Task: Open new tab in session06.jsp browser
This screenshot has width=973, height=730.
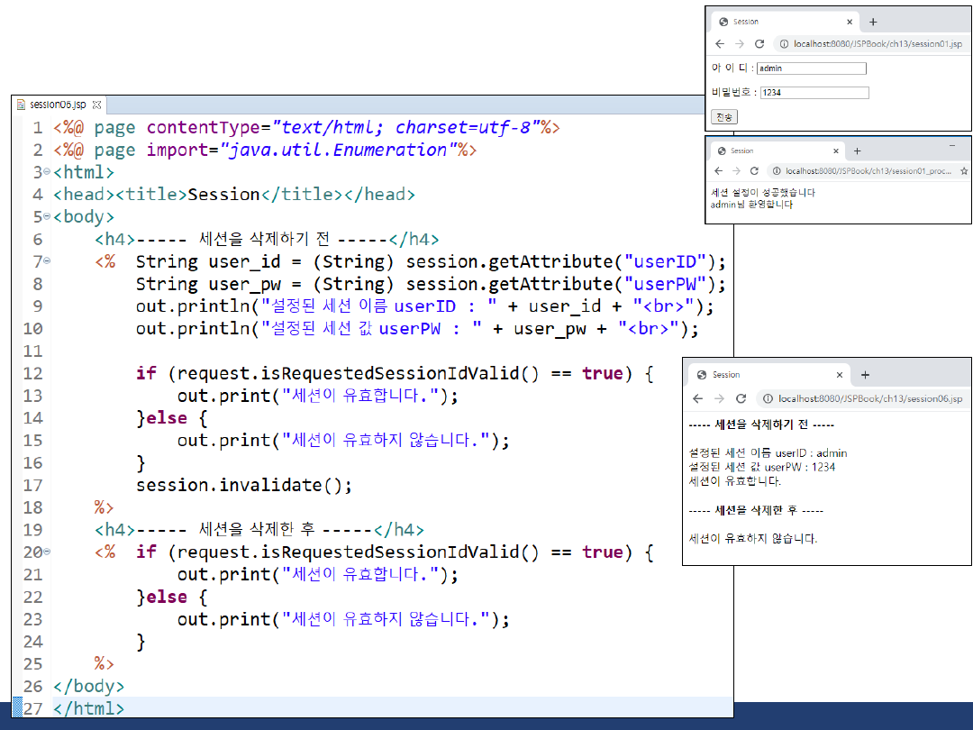Action: click(865, 375)
